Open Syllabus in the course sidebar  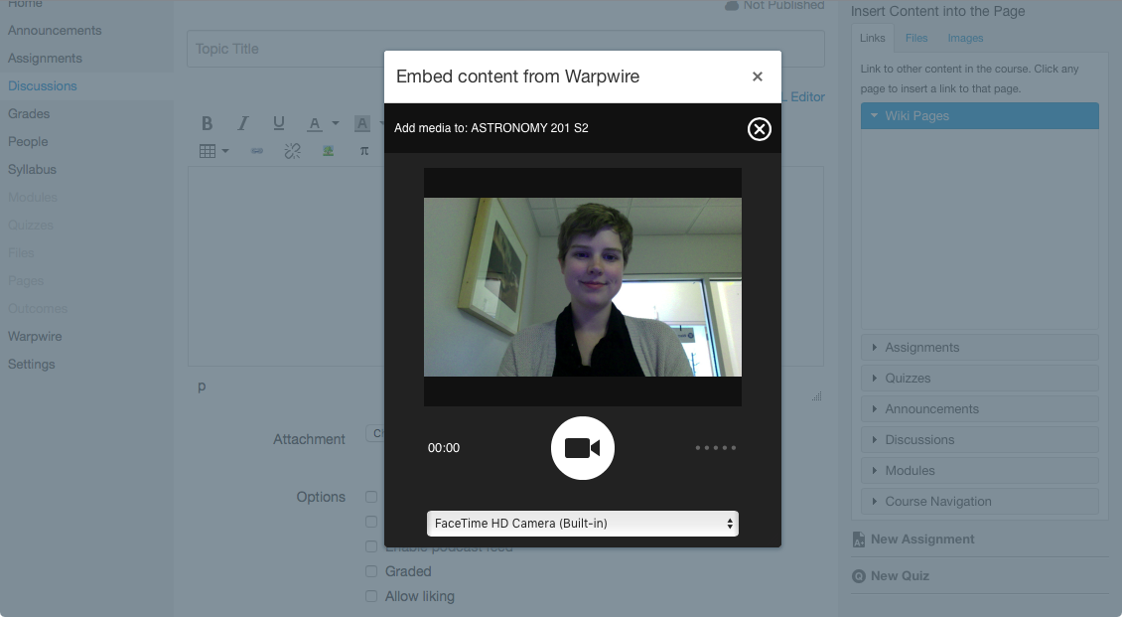(x=32, y=170)
